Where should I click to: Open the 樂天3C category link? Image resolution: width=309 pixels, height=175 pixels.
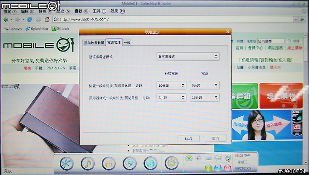coord(275,67)
